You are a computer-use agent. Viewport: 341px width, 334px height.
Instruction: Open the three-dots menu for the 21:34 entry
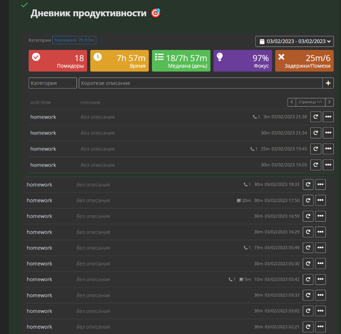tap(328, 133)
